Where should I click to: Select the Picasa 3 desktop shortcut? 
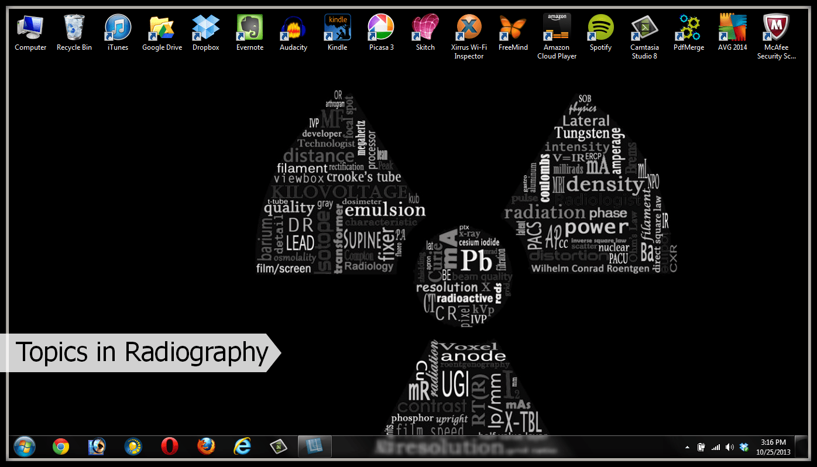(381, 32)
